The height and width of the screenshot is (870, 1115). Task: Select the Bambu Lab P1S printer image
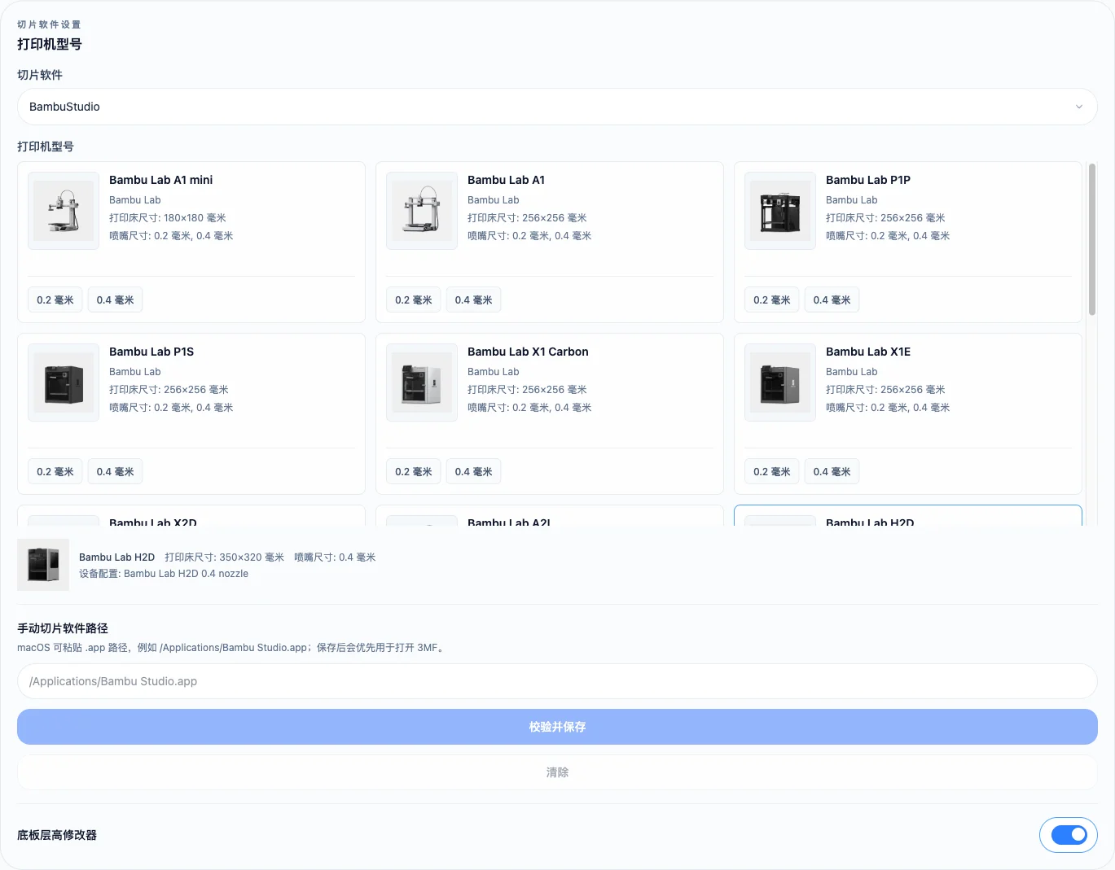pos(64,383)
